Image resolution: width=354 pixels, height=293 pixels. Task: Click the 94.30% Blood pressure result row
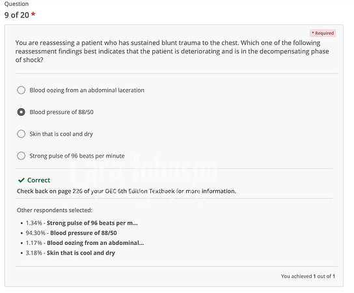tap(71, 233)
